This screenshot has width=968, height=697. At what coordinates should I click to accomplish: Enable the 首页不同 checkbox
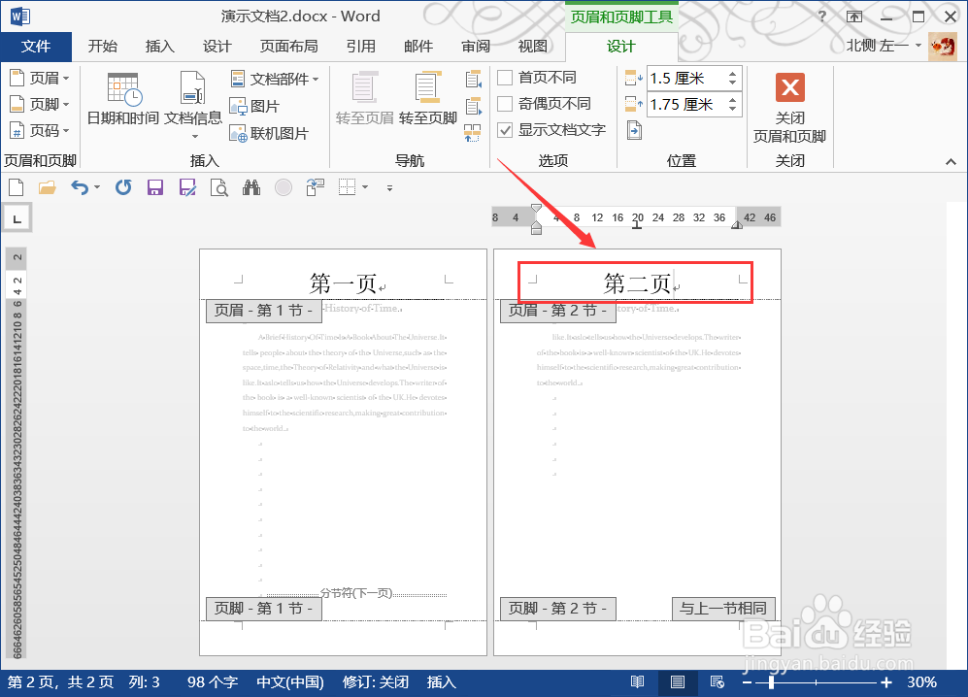pyautogui.click(x=506, y=77)
